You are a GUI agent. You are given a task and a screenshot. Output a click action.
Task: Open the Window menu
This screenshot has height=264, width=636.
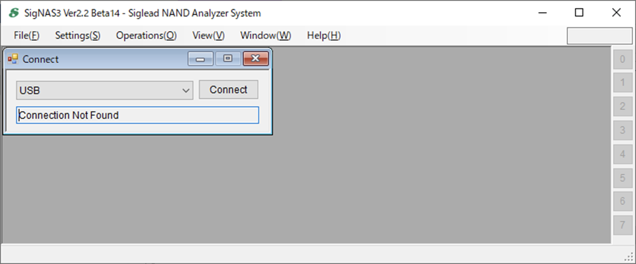(265, 35)
